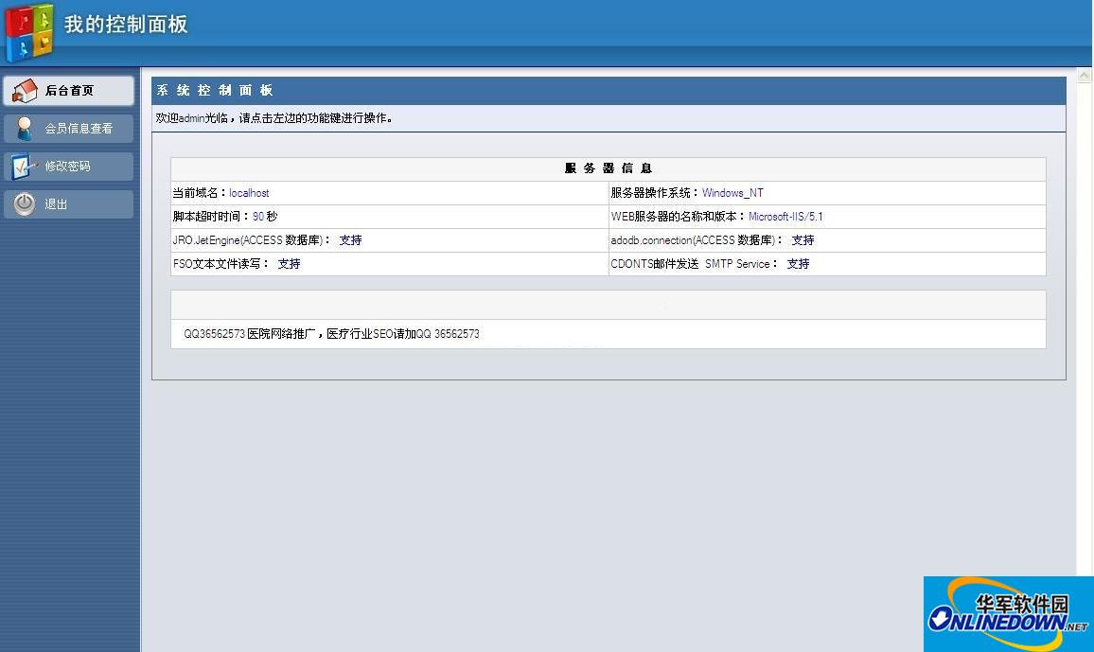Open the Windows_NT operating system link

point(732,192)
